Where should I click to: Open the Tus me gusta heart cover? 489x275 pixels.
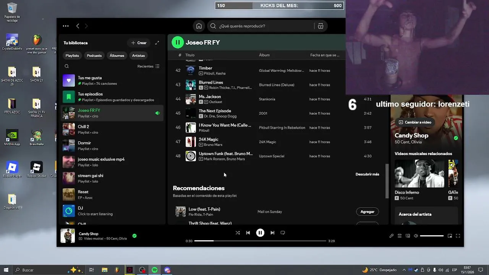[x=69, y=81]
